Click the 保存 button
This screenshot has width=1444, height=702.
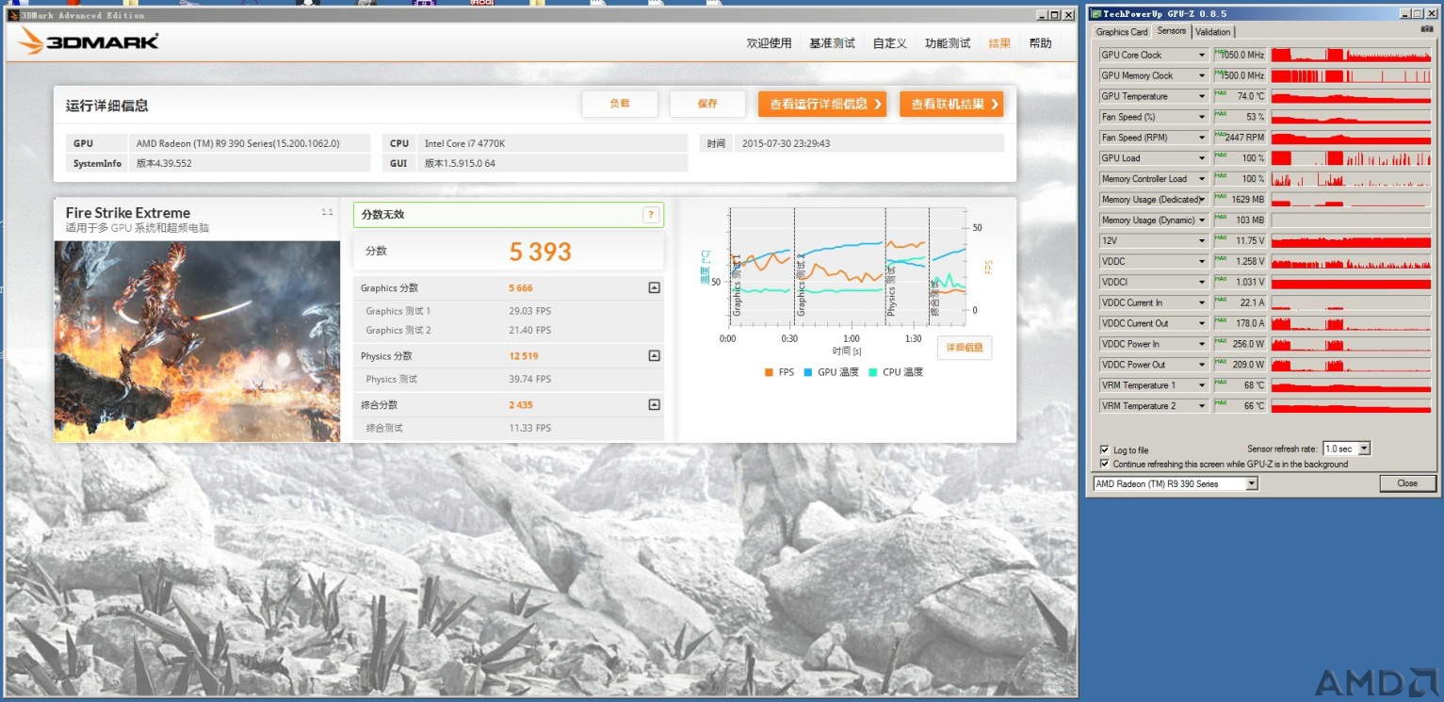pos(707,104)
